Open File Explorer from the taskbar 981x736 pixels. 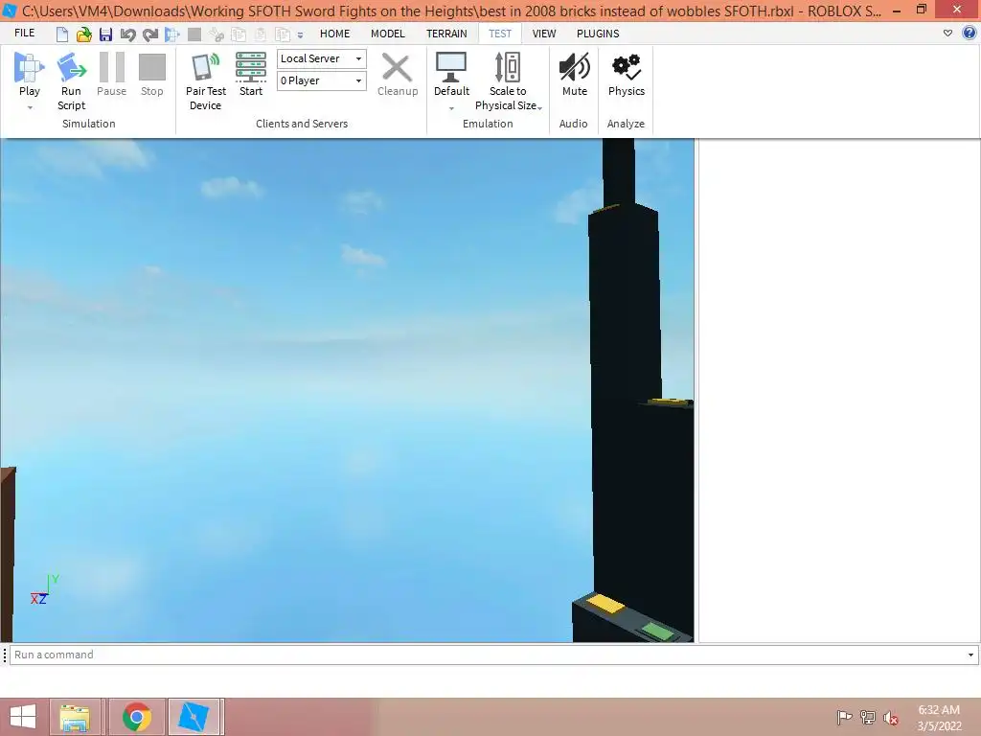point(75,717)
